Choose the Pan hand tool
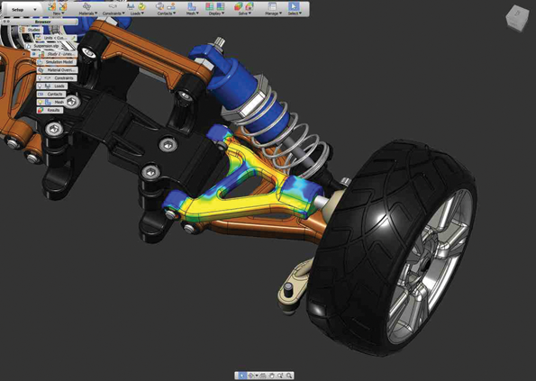Viewport: 536px width, 381px height. click(x=272, y=376)
